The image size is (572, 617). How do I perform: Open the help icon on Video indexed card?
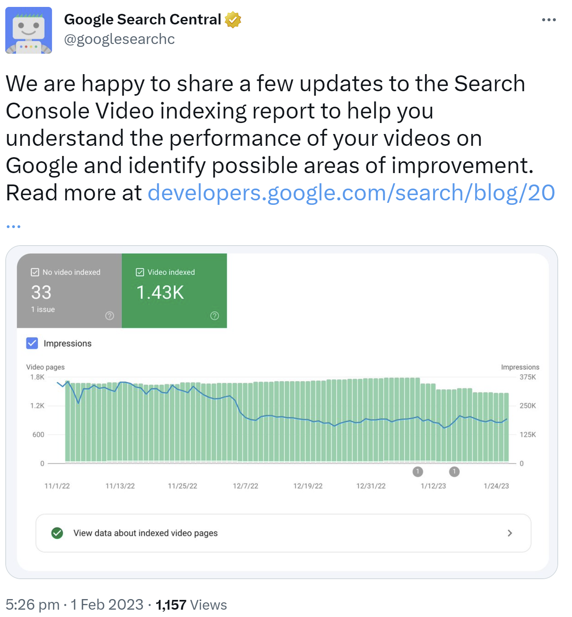214,316
